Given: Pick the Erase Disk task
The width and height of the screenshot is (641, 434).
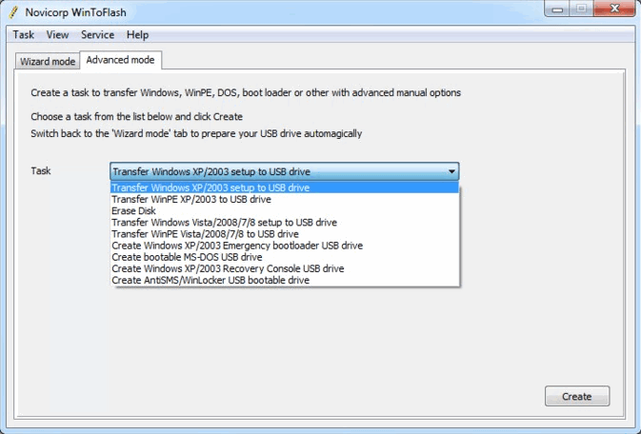Looking at the screenshot, I should (x=133, y=211).
